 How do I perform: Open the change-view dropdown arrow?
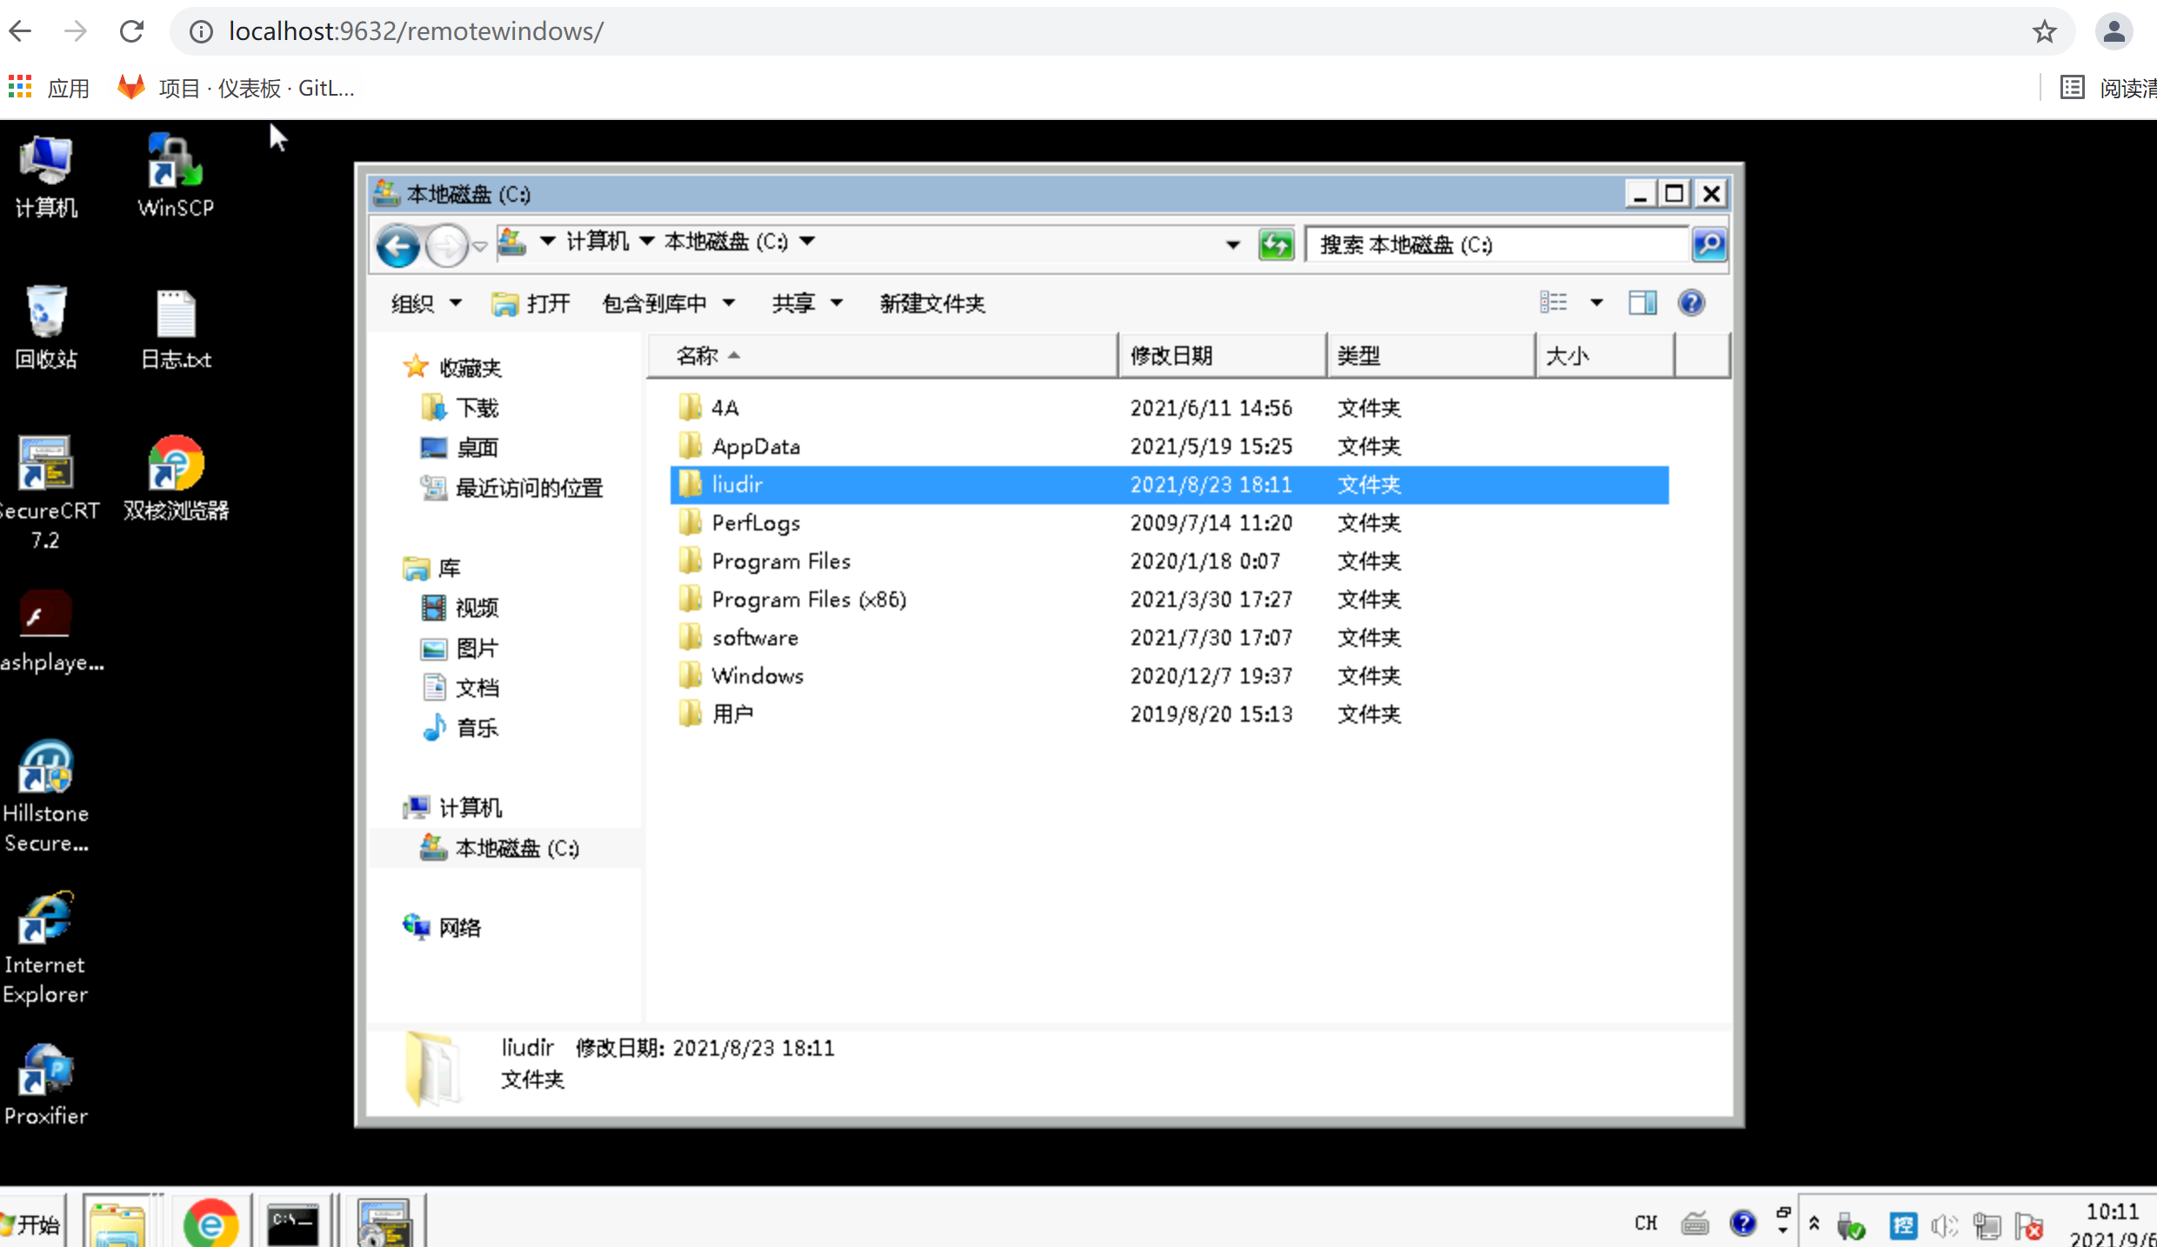(x=1597, y=303)
